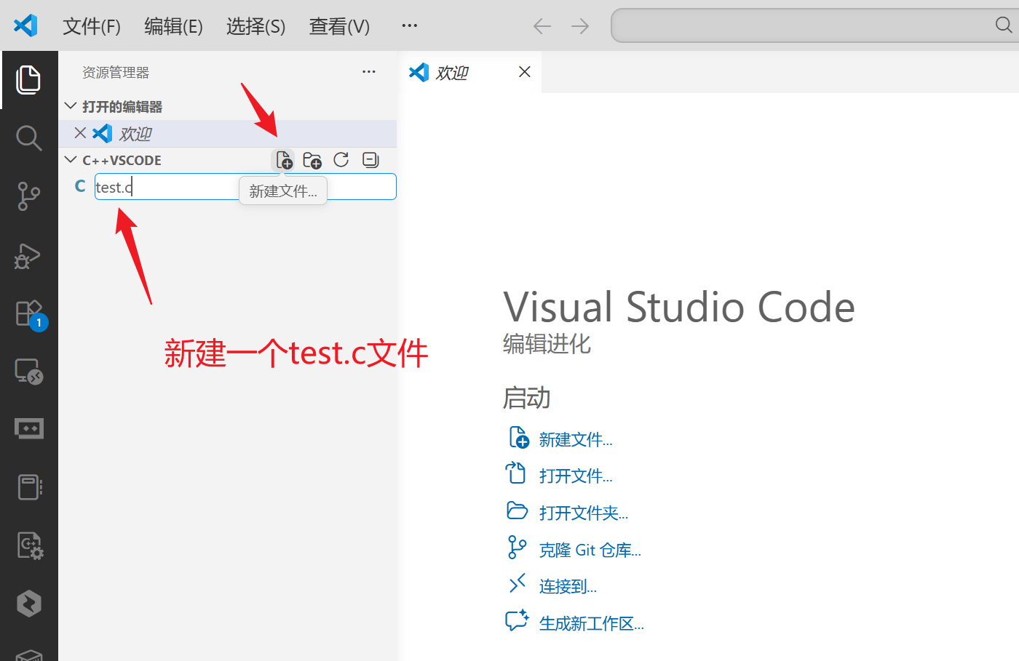This screenshot has width=1019, height=661.
Task: Click the New Folder icon in explorer toolbar
Action: click(312, 160)
